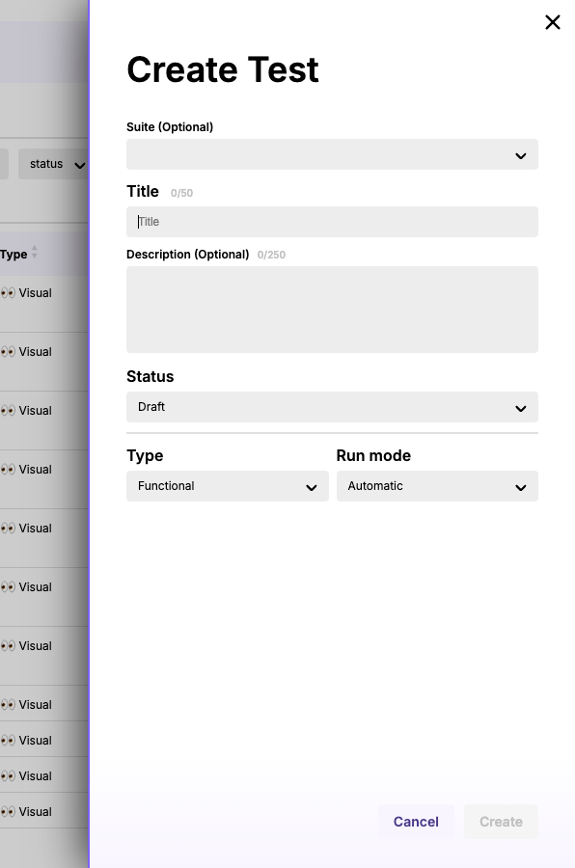Screen dimensions: 575x868
Task: Click the Suite dropdown chevron icon
Action: pyautogui.click(x=521, y=154)
